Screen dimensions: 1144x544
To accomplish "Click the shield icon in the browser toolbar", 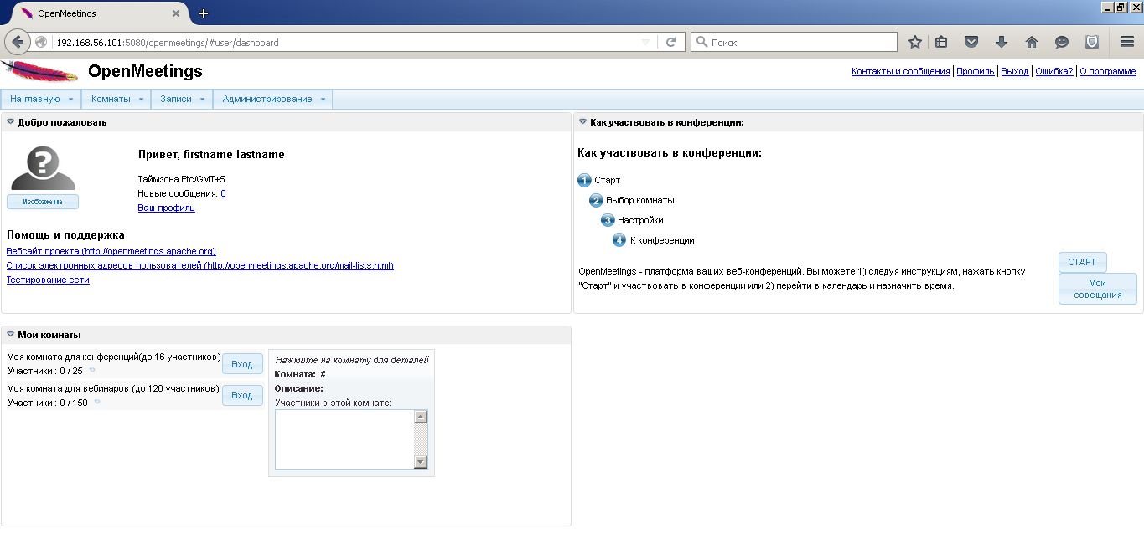I will click(x=1092, y=42).
